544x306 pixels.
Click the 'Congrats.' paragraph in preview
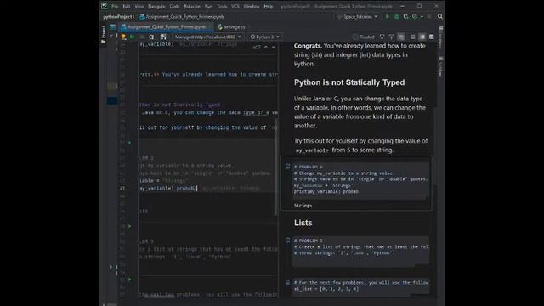(x=360, y=54)
